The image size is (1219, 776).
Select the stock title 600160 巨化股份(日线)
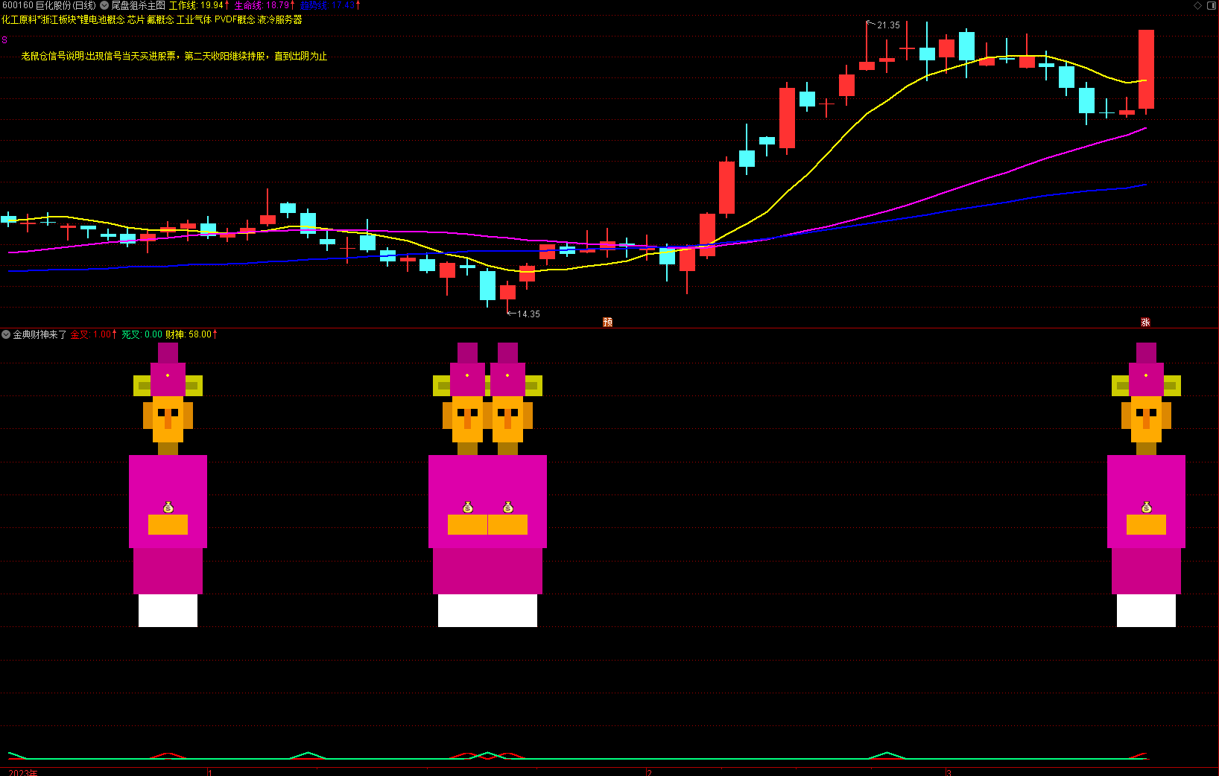[49, 5]
